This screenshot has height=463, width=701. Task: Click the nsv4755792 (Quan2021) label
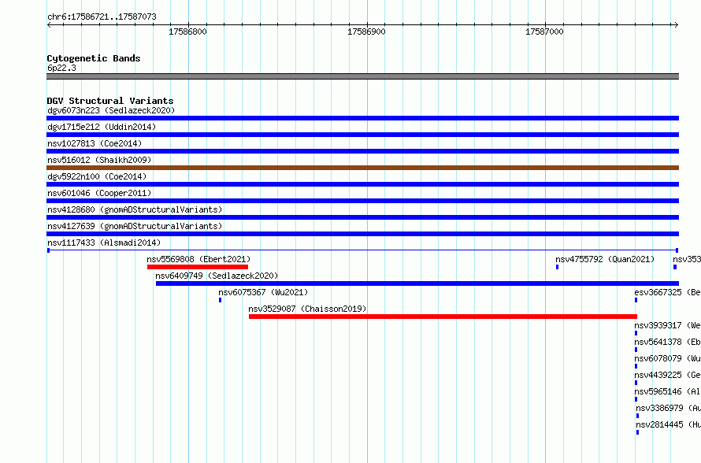coord(605,259)
